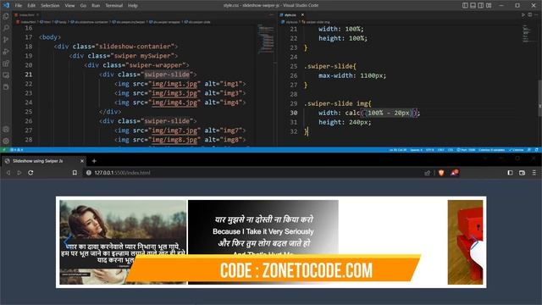Toggle bottom panel layout icon
This screenshot has width=542, height=305.
tap(473, 5)
